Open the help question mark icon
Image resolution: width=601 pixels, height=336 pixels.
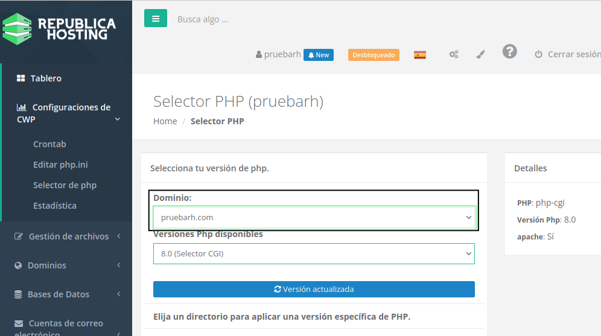tap(510, 52)
